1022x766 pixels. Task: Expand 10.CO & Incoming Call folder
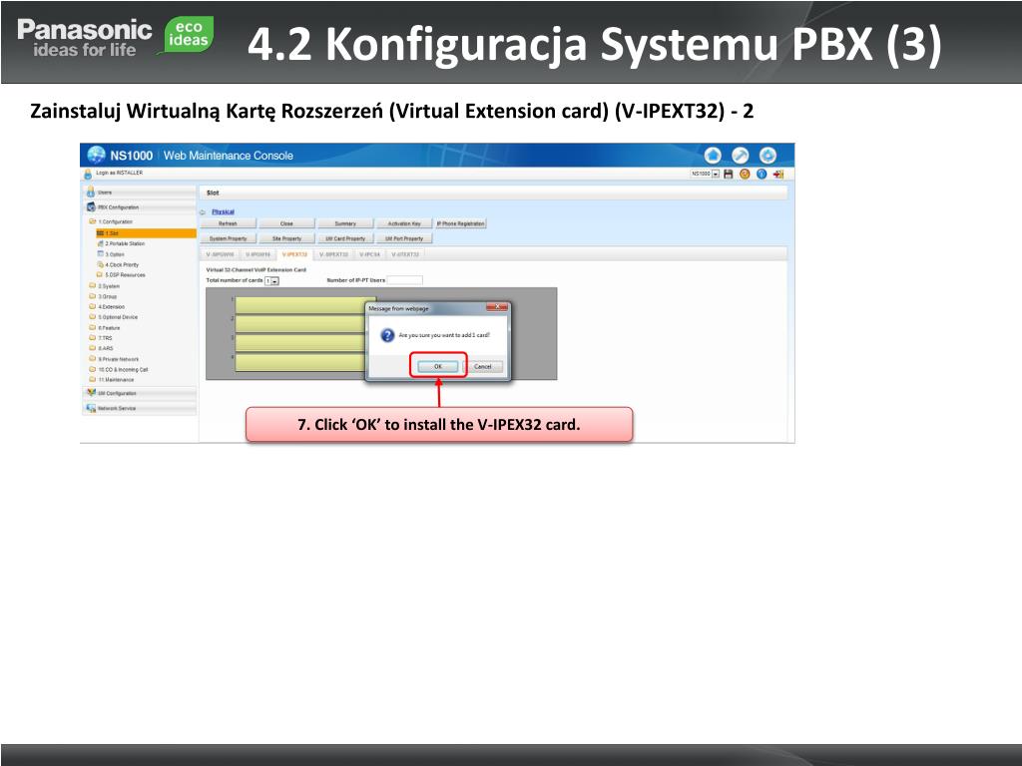pyautogui.click(x=93, y=369)
